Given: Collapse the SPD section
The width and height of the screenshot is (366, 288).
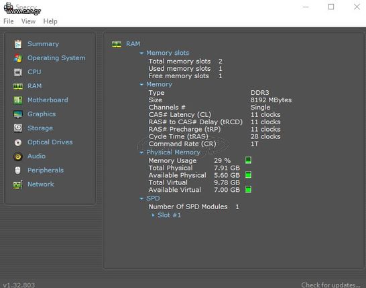Looking at the screenshot, I should (x=141, y=198).
